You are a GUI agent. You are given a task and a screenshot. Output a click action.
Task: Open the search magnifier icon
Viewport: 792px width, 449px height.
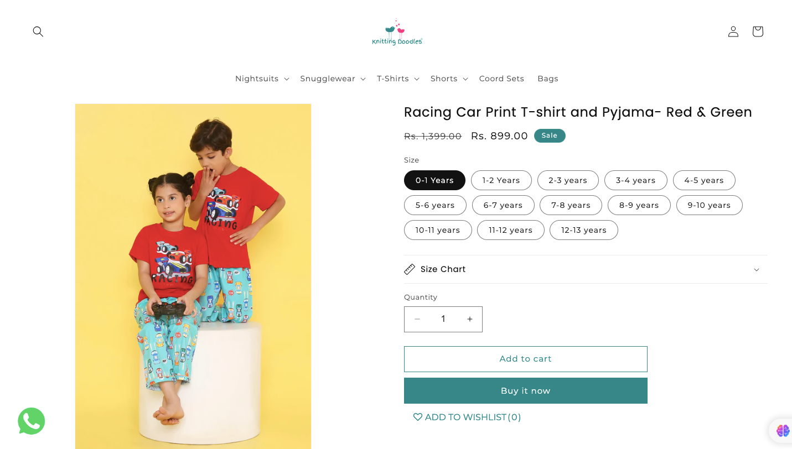(x=38, y=32)
